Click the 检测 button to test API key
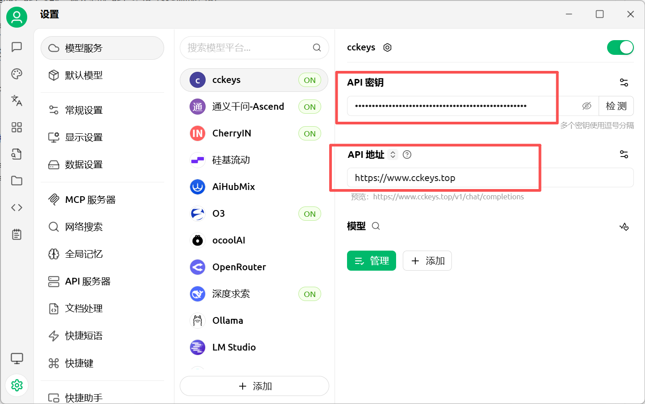The width and height of the screenshot is (645, 404). [x=616, y=106]
